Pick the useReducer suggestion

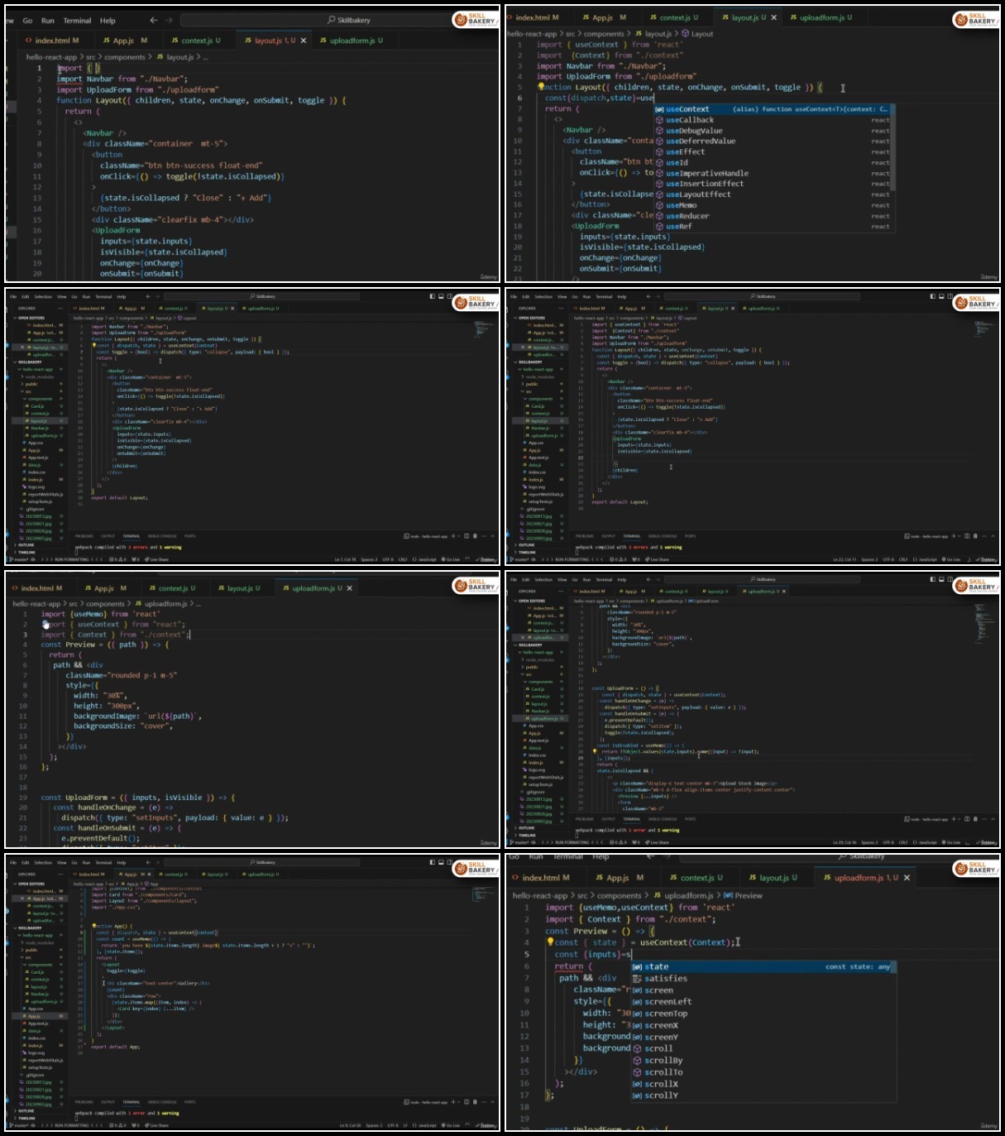(x=773, y=216)
